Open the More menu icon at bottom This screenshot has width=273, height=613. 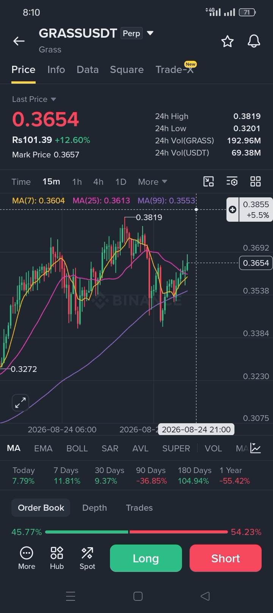pos(27,558)
